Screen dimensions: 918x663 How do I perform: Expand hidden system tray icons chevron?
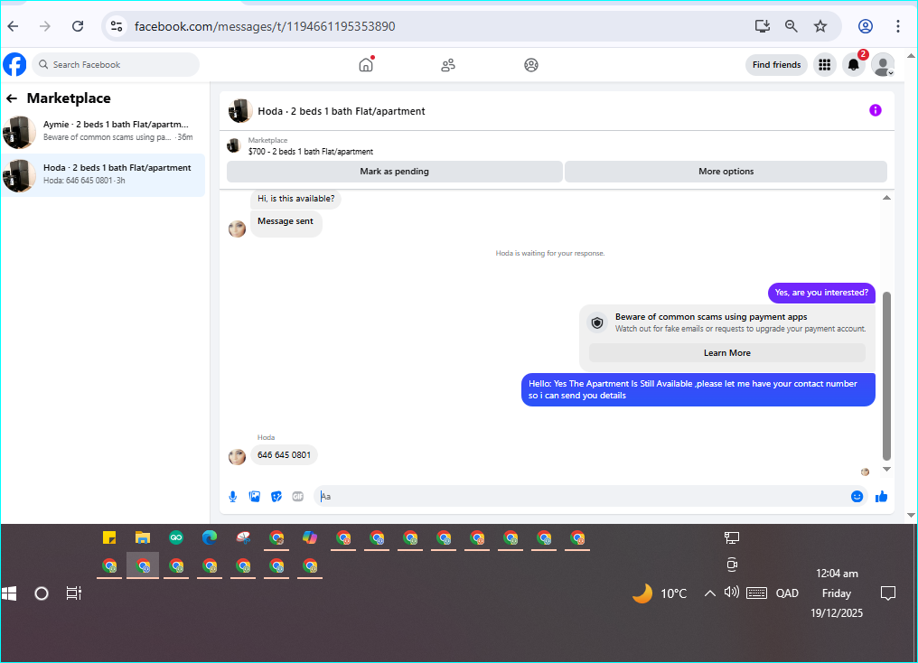click(709, 593)
